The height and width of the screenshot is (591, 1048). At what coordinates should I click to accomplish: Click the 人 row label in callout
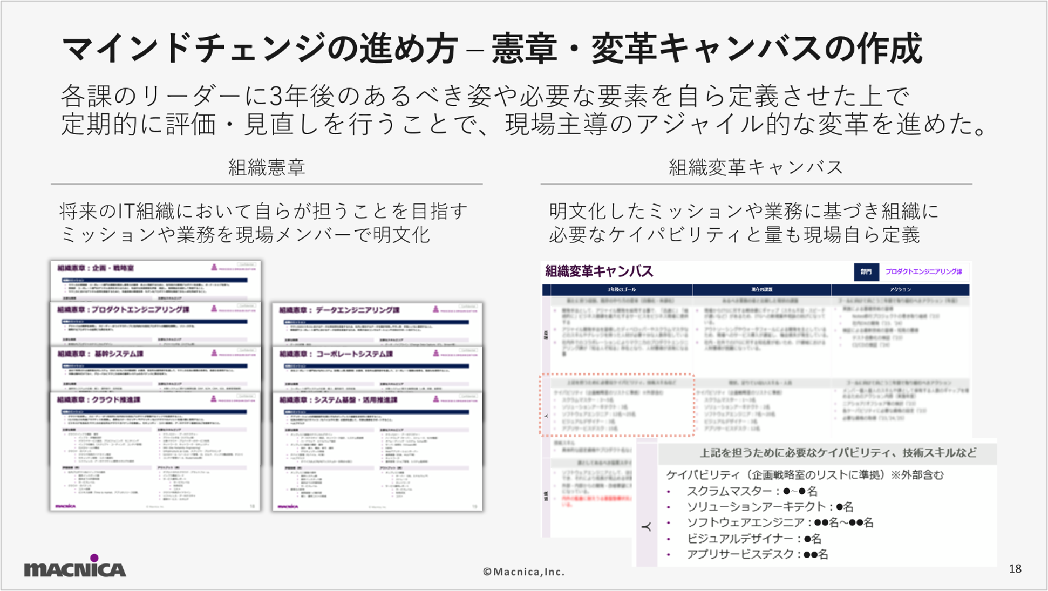(647, 527)
